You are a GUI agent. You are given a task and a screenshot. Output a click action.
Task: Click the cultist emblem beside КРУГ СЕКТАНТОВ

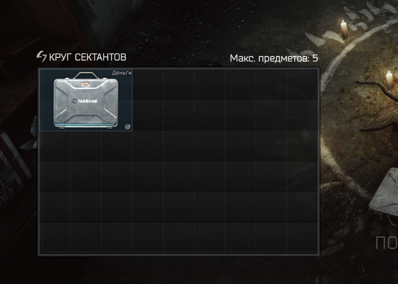pyautogui.click(x=42, y=56)
